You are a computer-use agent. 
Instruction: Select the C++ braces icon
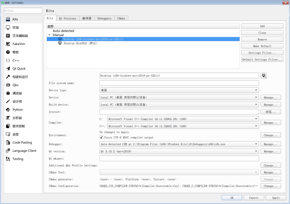8,60
